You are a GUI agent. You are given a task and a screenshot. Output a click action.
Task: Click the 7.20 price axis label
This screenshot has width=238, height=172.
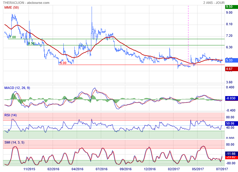tap(229, 36)
